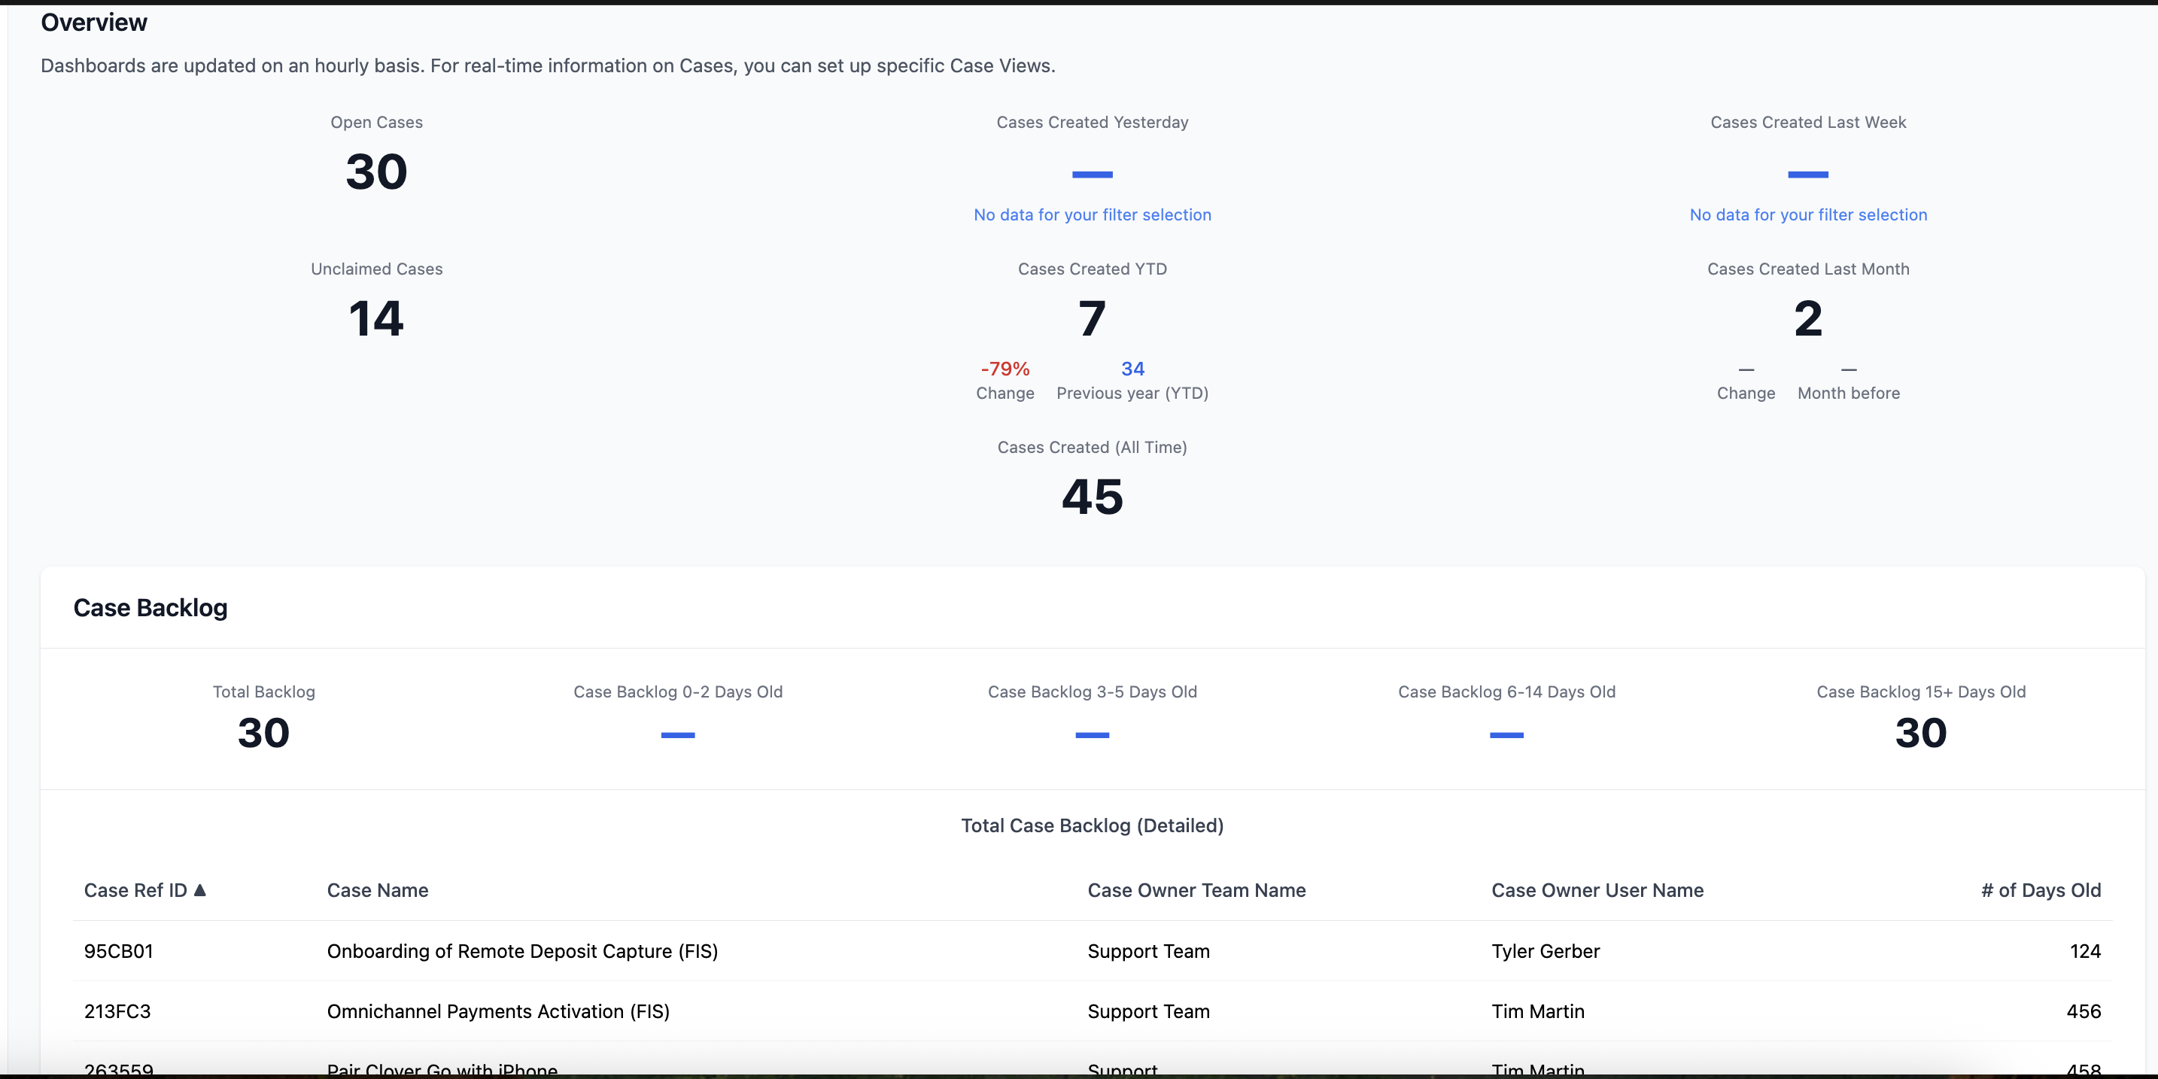Sort by # of Days Old column
Image resolution: width=2158 pixels, height=1079 pixels.
[2040, 889]
